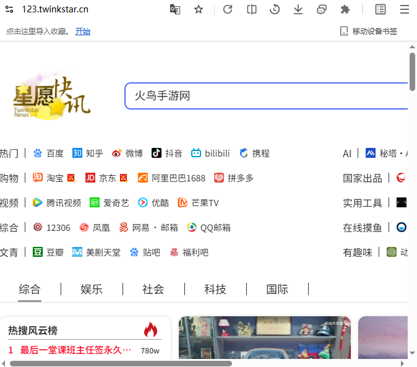Bookmark this page with the star icon
Image resolution: width=417 pixels, height=367 pixels.
pyautogui.click(x=199, y=9)
